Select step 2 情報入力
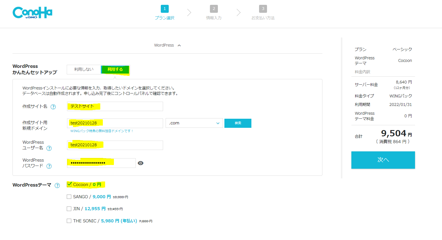 pos(214,13)
